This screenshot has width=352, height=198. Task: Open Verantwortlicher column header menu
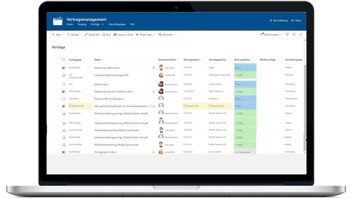tap(169, 59)
